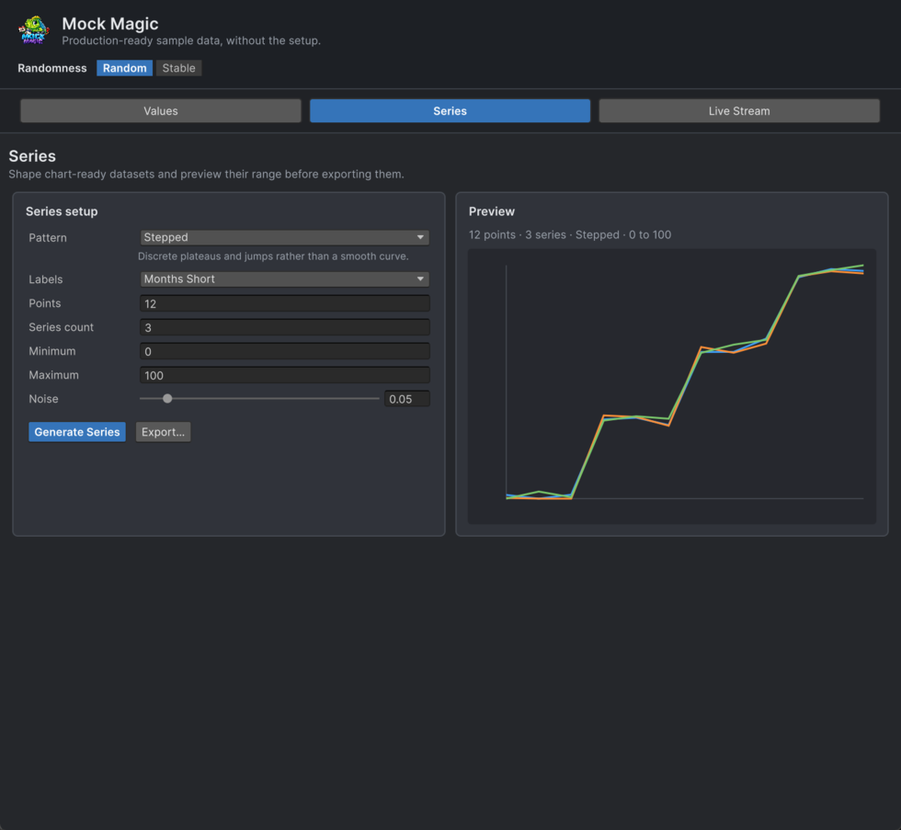Screen dimensions: 901x830
Task: Set randomness to Stable
Action: [178, 68]
